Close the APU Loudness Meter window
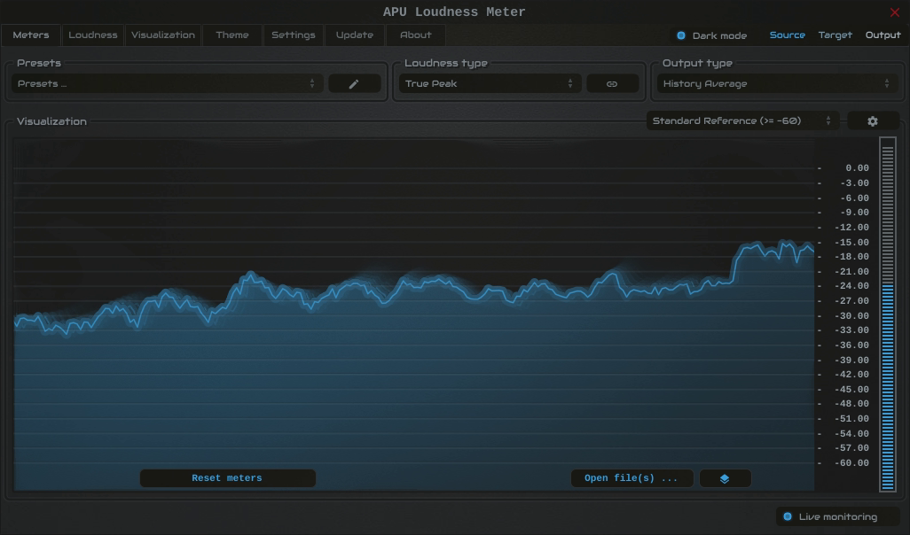The height and width of the screenshot is (535, 910). click(894, 12)
